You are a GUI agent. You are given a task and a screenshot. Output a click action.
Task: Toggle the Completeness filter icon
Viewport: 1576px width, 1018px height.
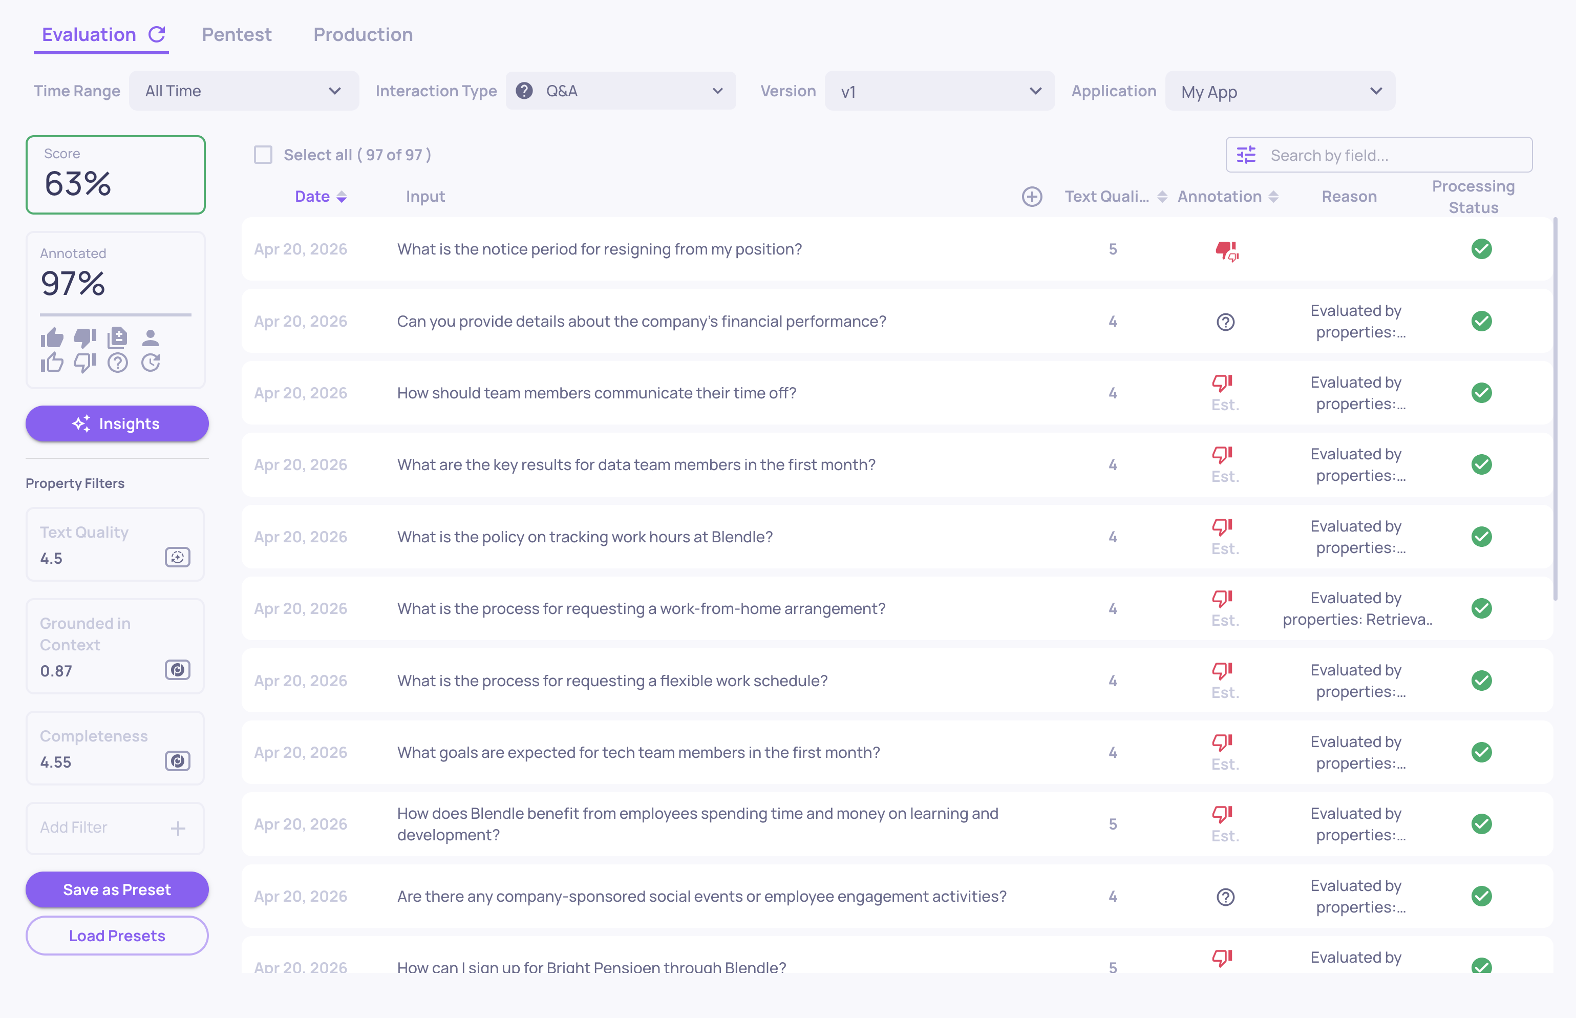coord(177,761)
